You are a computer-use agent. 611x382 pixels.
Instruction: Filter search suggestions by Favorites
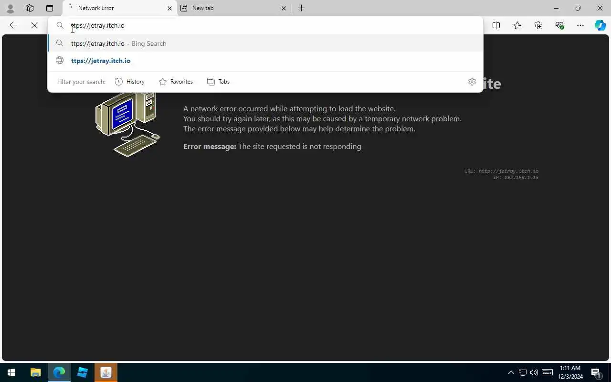[x=176, y=82]
